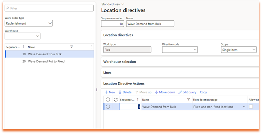Viewport: 262px width, 134px height.
Task: Move the action line up
Action: click(x=143, y=92)
